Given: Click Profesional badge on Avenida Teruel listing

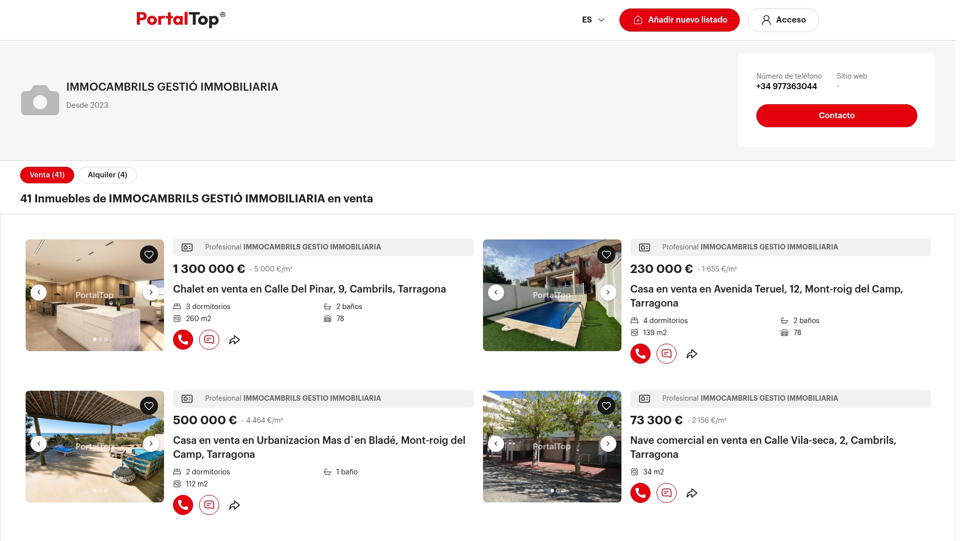Looking at the screenshot, I should click(x=780, y=247).
